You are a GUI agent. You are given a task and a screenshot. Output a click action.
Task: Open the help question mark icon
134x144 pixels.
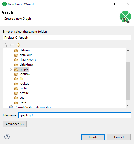tap(7, 137)
